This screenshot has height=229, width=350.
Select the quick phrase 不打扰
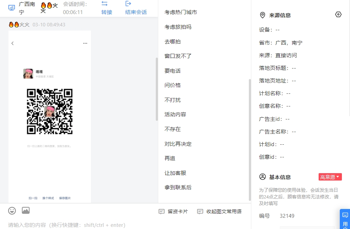[x=173, y=100]
